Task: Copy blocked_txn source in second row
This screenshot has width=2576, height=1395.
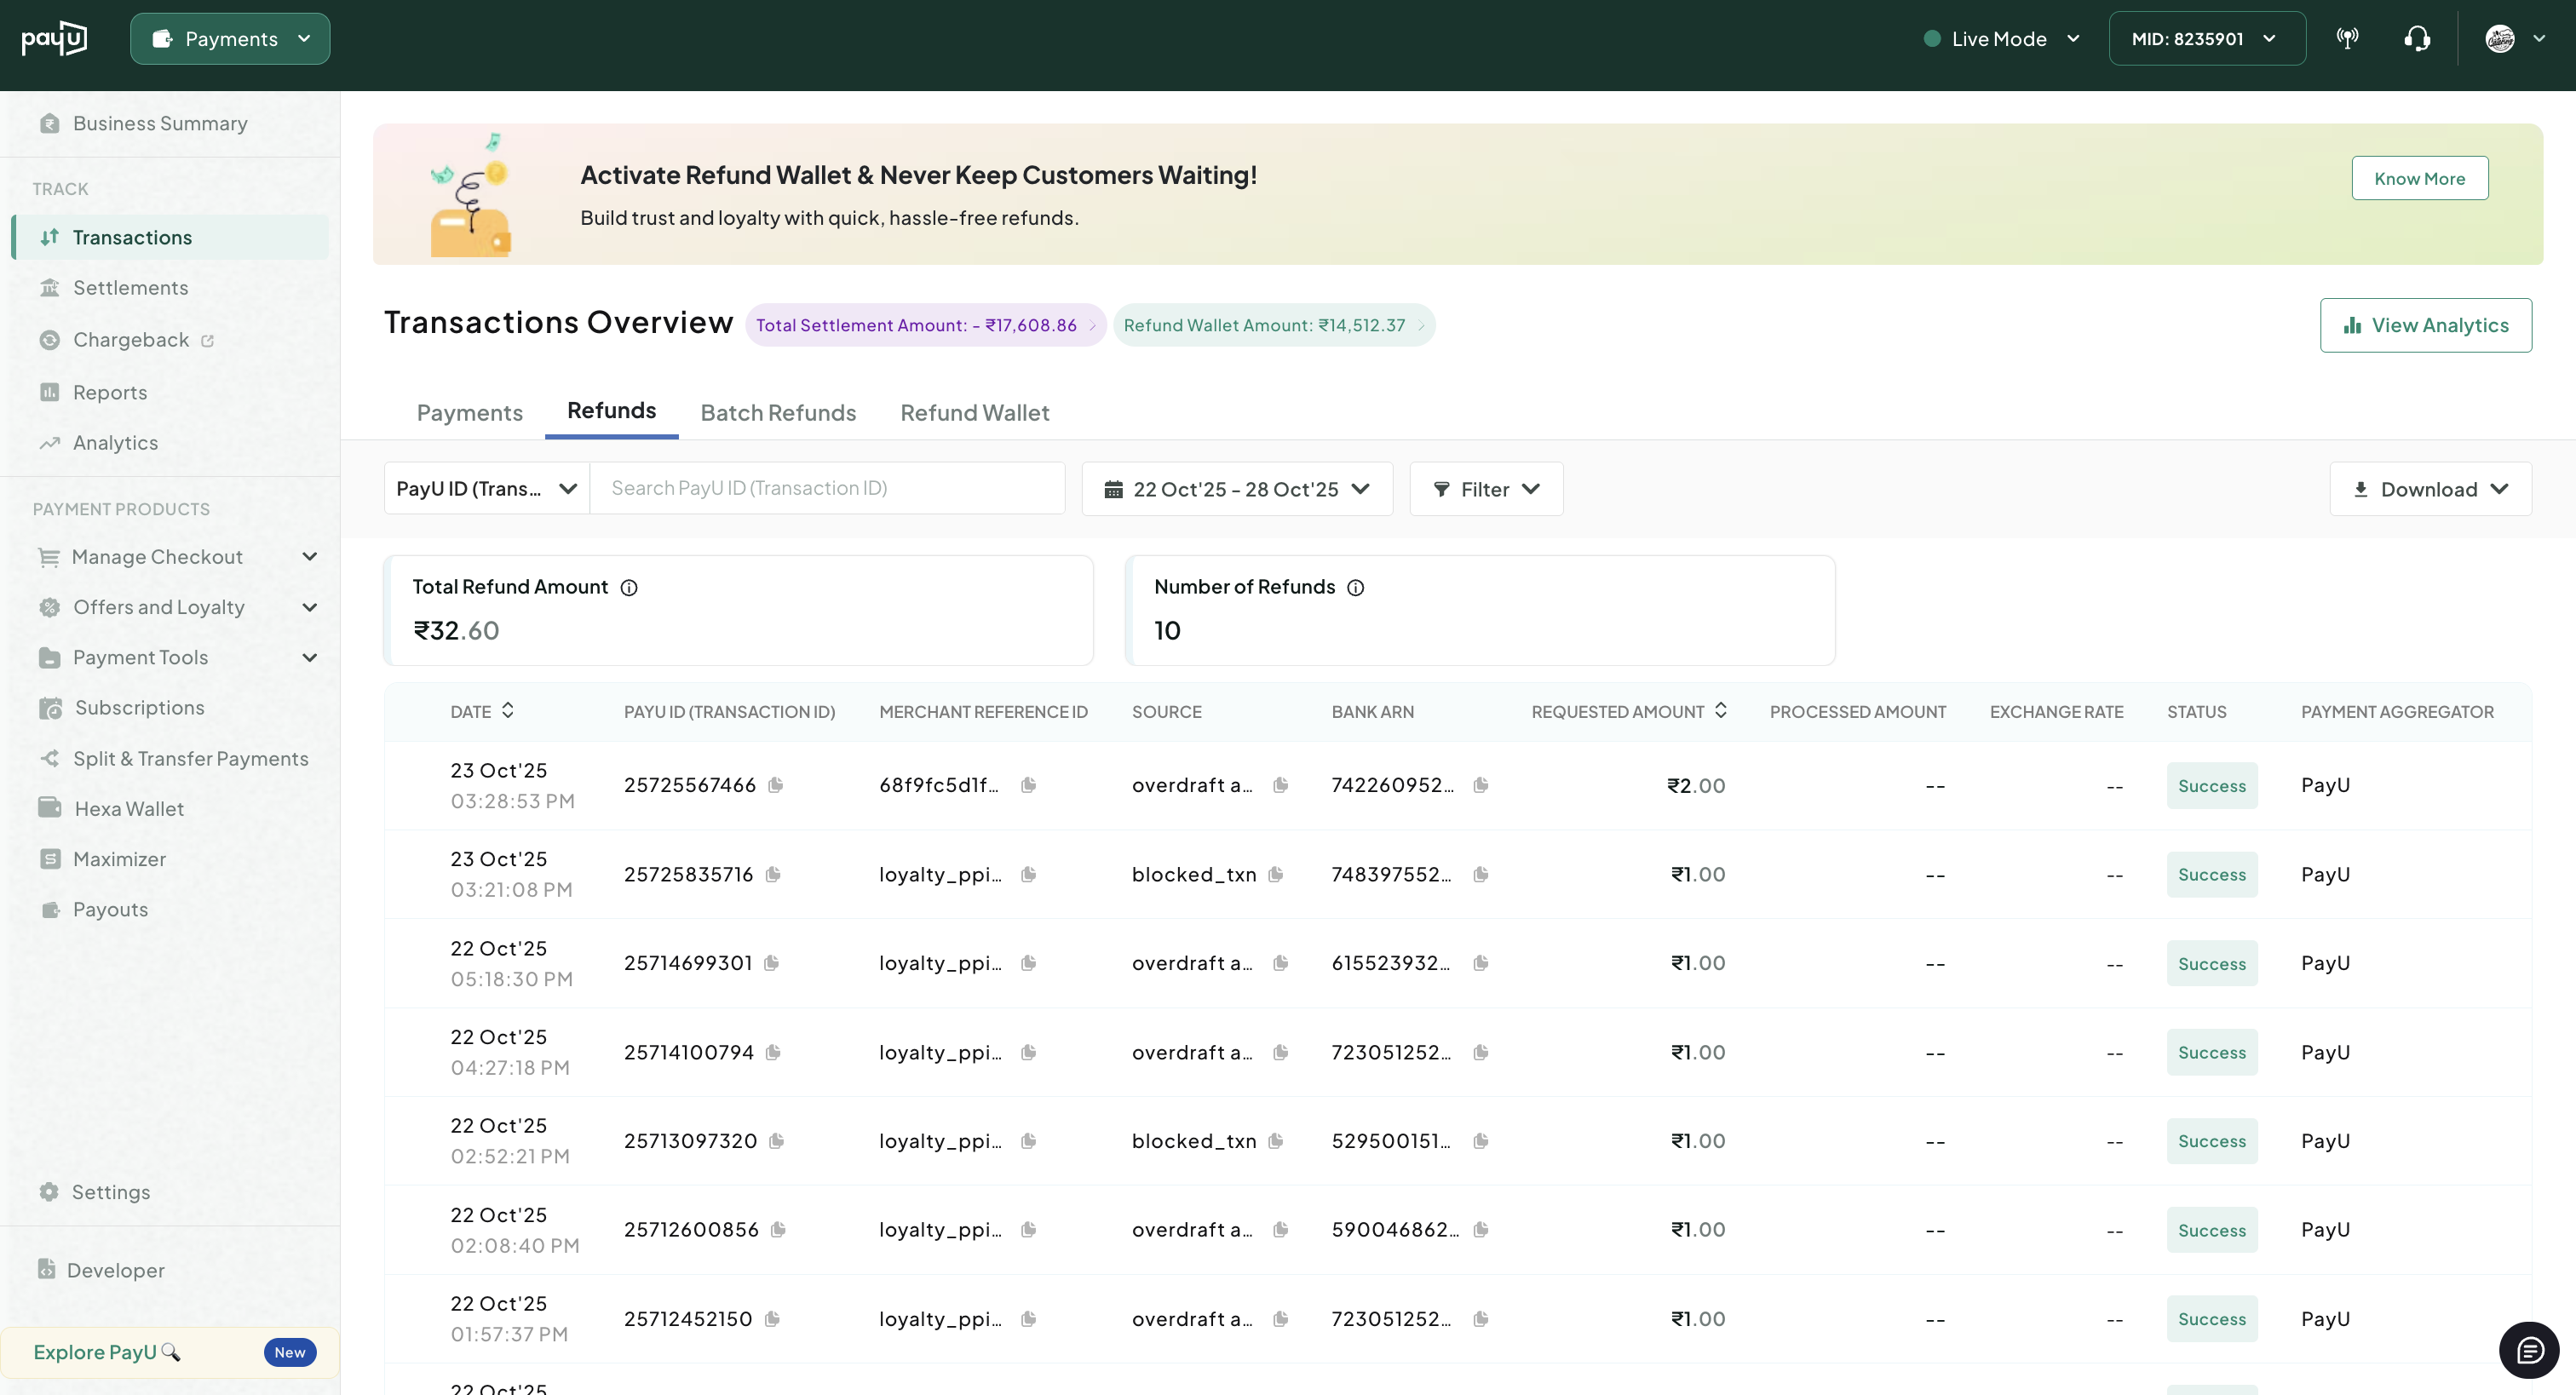Action: pos(1275,874)
